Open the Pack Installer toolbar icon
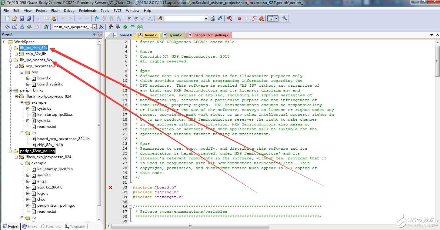Screen dimensions: 440x230 pyautogui.click(x=140, y=27)
